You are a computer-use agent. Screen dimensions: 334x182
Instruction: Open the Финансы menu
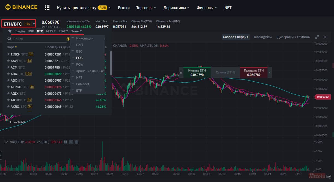pyautogui.click(x=207, y=8)
